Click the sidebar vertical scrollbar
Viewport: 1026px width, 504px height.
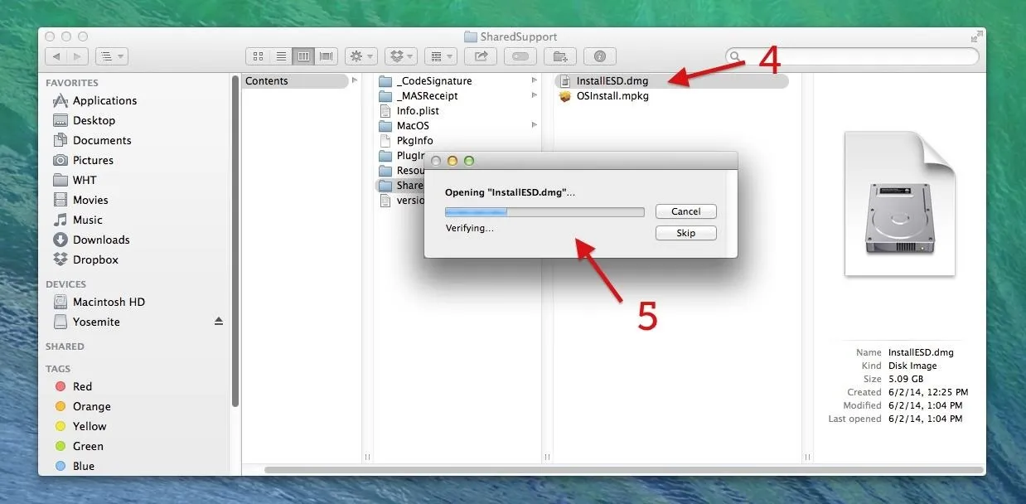(x=235, y=240)
